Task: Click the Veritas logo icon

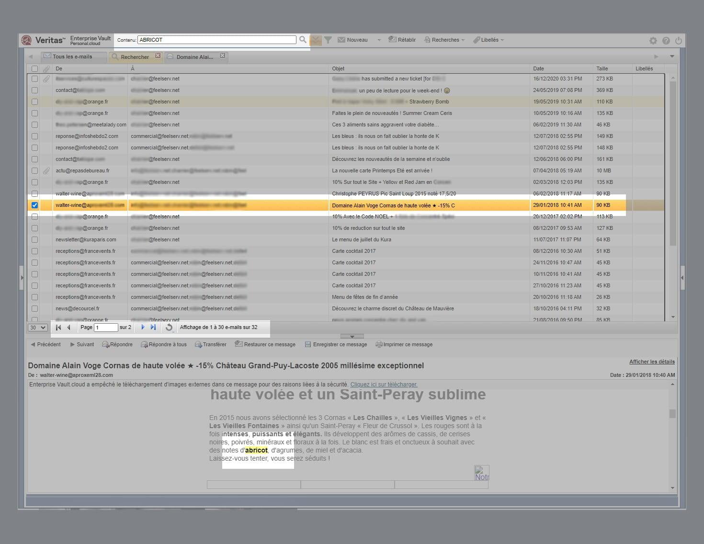Action: tap(27, 40)
